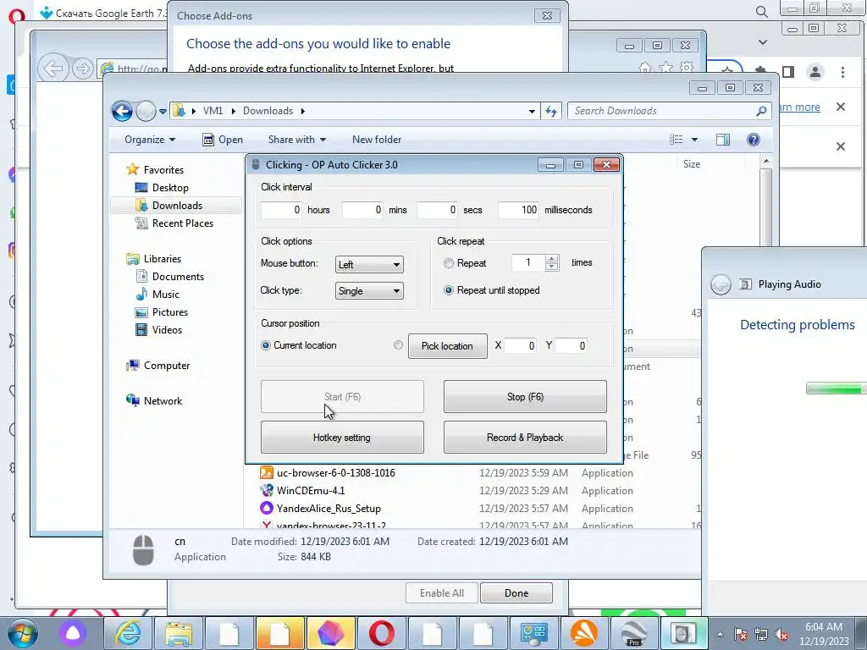Select Repeat until stopped option
The image size is (867, 650).
449,290
